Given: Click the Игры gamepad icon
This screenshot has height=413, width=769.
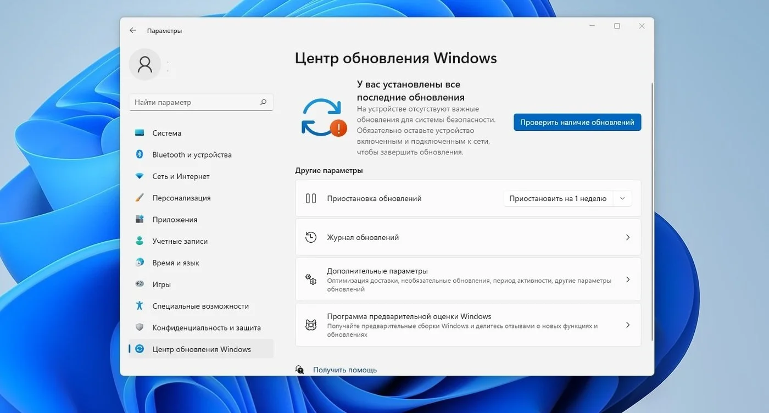Looking at the screenshot, I should click(140, 284).
